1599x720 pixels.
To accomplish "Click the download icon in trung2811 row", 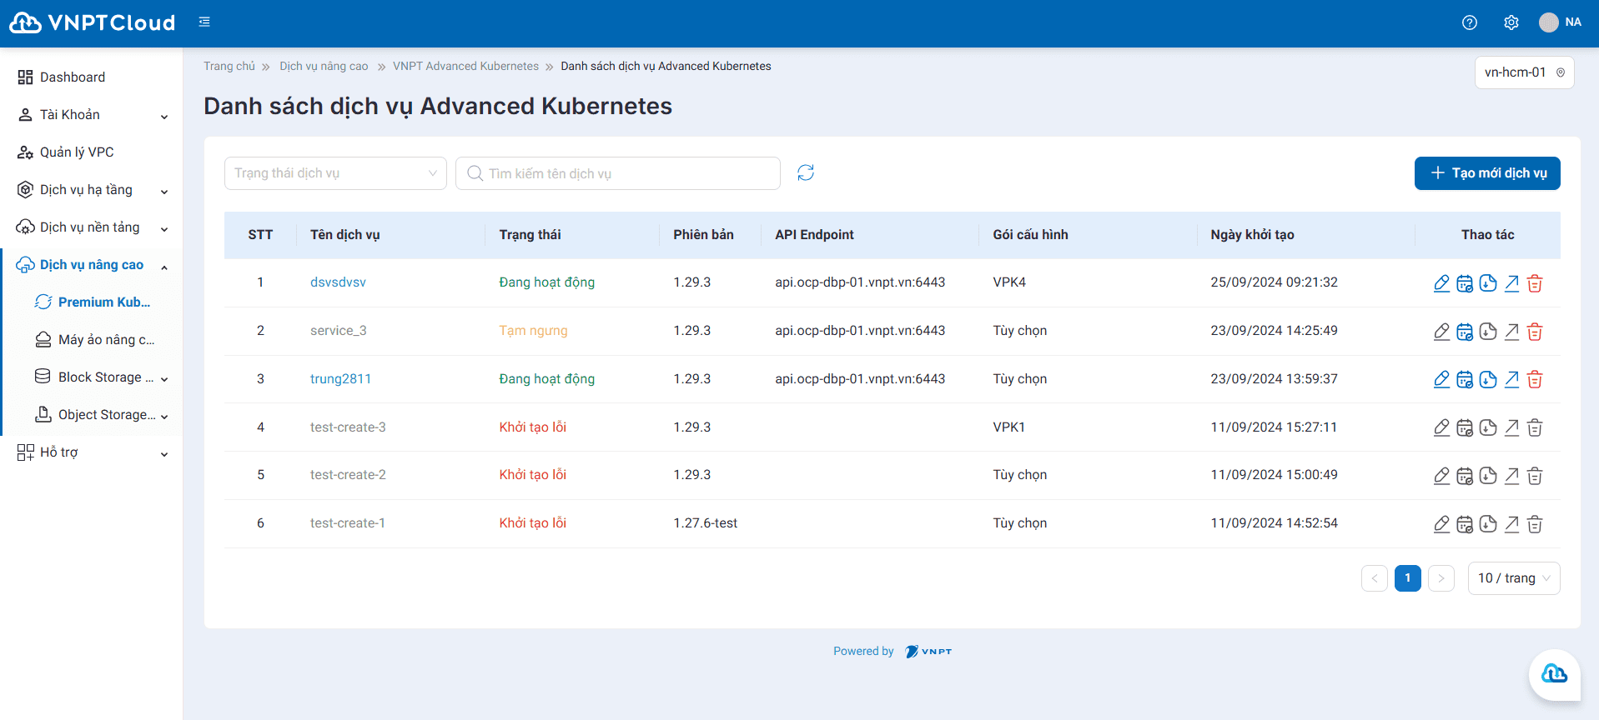I will [x=1488, y=380].
